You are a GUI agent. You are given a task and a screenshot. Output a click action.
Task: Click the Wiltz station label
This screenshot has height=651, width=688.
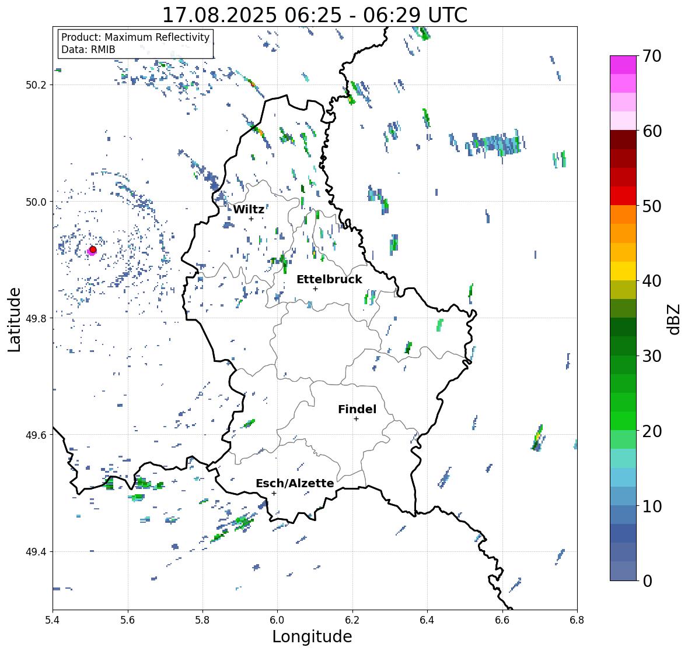coord(249,209)
